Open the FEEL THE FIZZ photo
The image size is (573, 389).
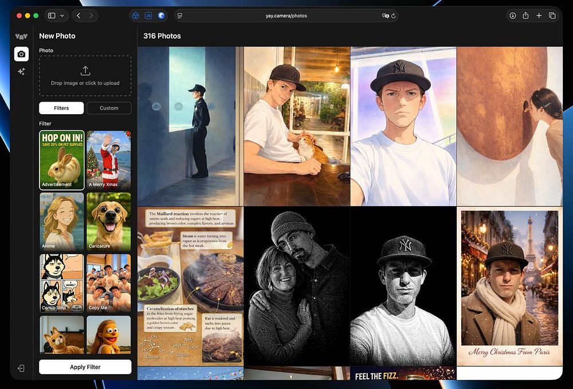[x=403, y=374]
